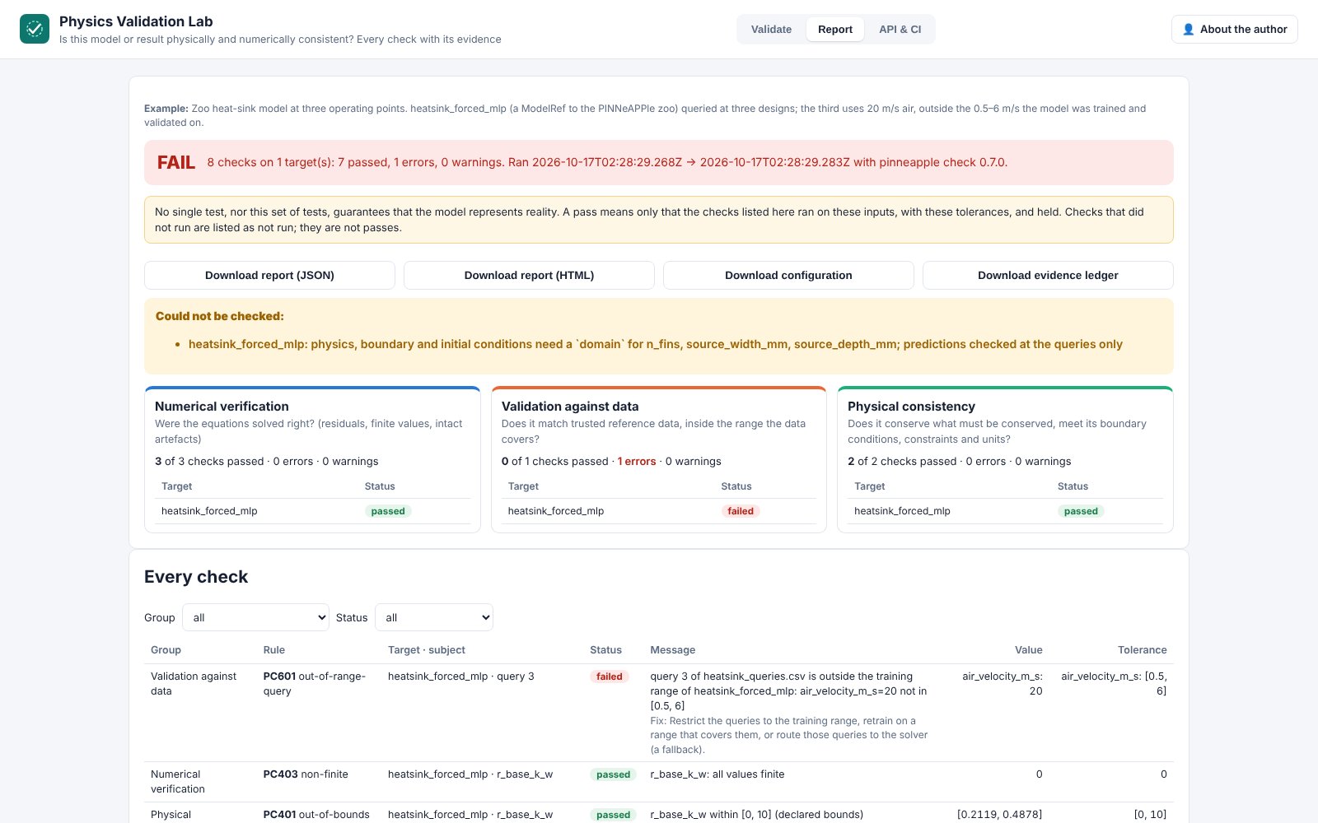The height and width of the screenshot is (823, 1318).
Task: Download report (JSON)
Action: (269, 275)
